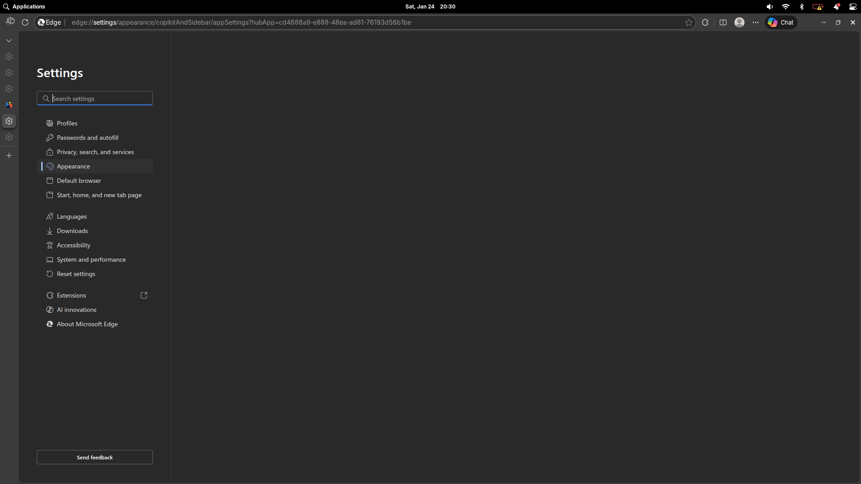Focus the Search settings field
This screenshot has width=861, height=484.
[x=100, y=99]
